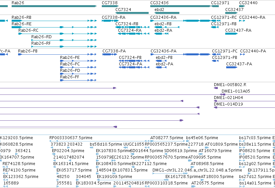This screenshot has height=188, width=275.
Task: Click transcript CG7324-RB
Action: point(127,24)
